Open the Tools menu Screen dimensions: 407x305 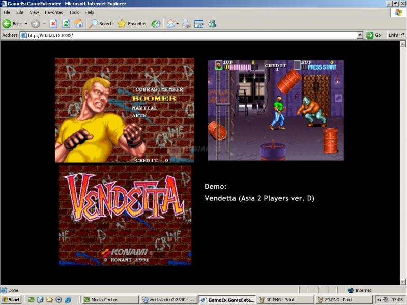(74, 12)
